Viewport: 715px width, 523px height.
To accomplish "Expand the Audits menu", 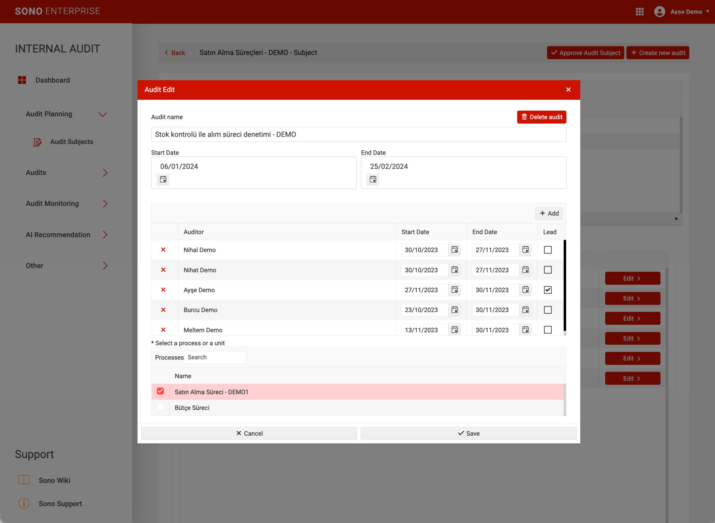I will point(105,172).
